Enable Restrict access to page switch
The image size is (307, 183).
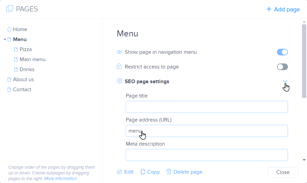(x=282, y=67)
